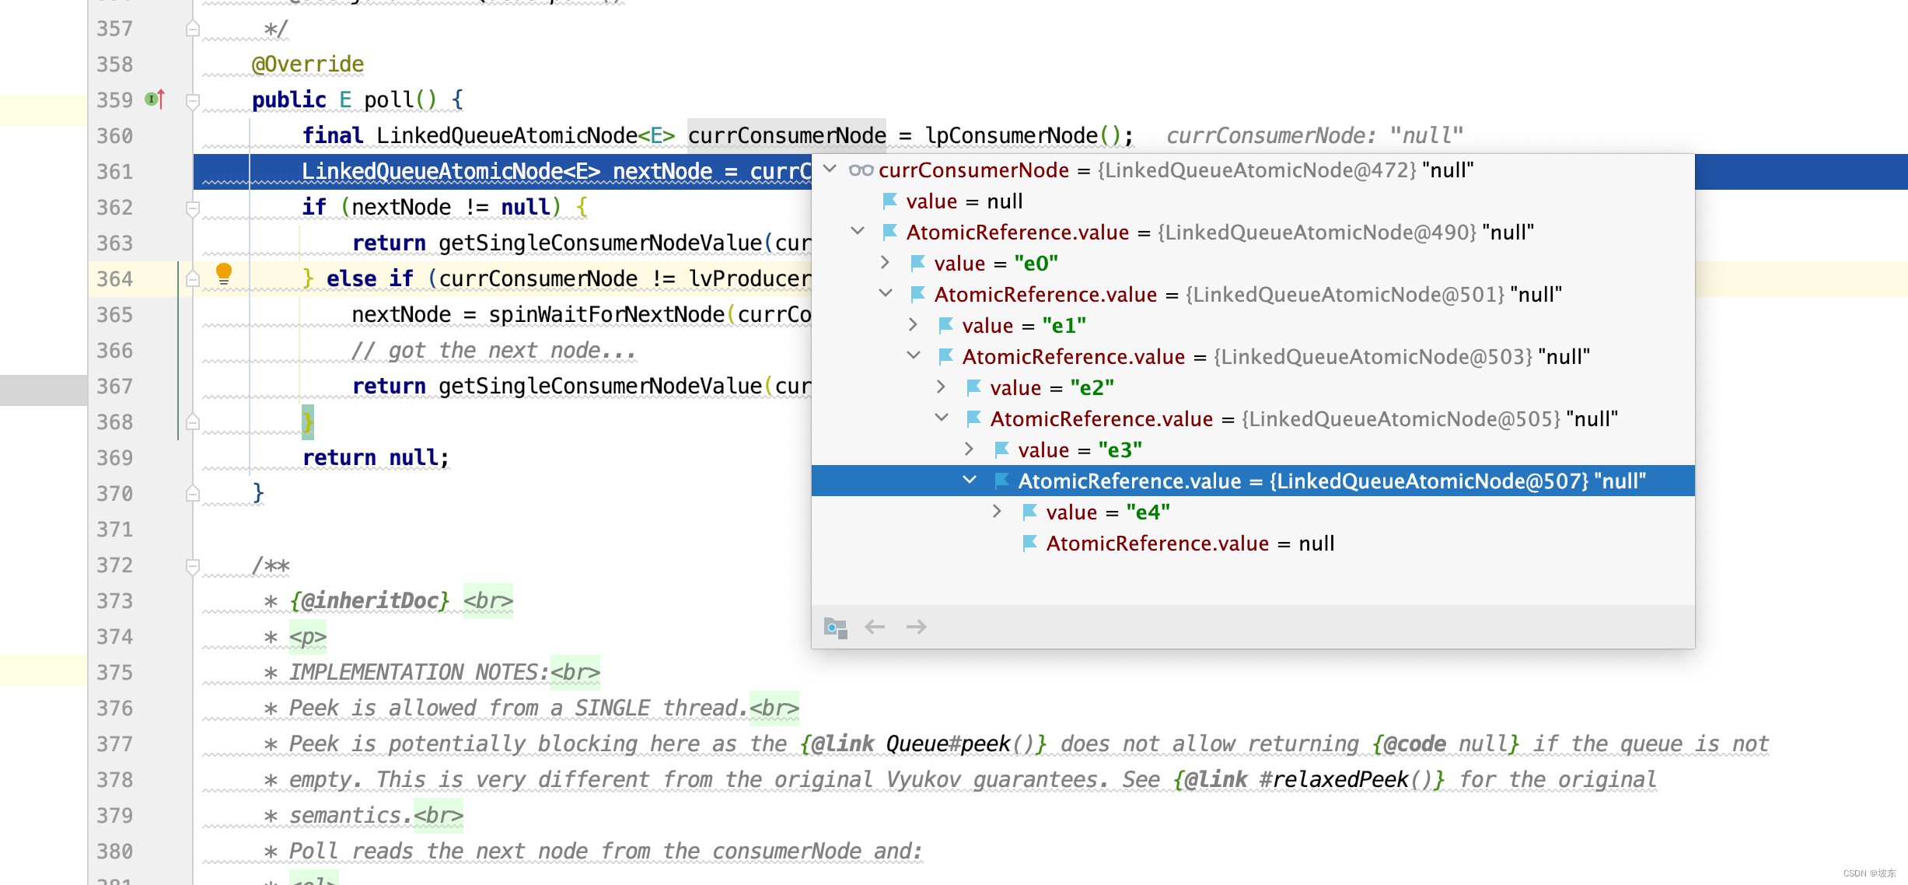
Task: Click the getSingleConsumerNodeValue call on line 367
Action: [600, 387]
